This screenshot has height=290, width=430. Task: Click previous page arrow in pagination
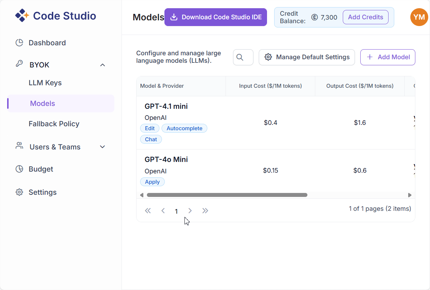pos(163,211)
